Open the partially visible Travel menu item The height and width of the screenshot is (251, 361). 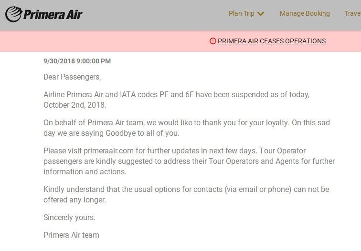[352, 13]
